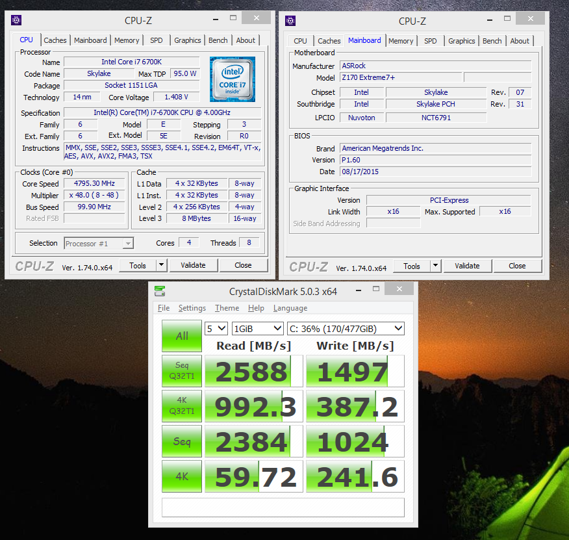Open the Language menu in CrystalDiskMark
This screenshot has width=569, height=540.
(290, 308)
